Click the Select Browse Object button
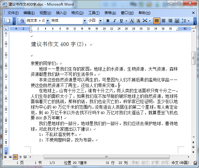Viewport: 199px width, 168px height. 193,147
